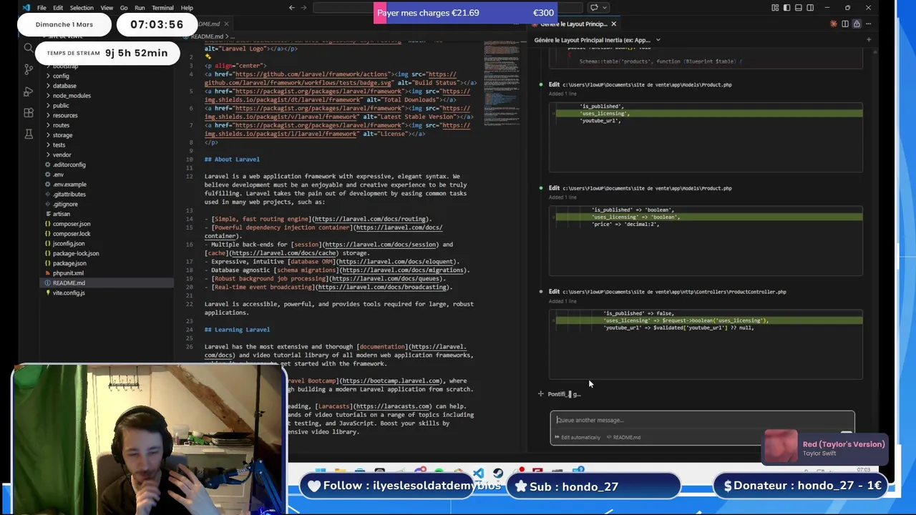Close the 'Génère le Layout Princip...' tab

tap(613, 24)
